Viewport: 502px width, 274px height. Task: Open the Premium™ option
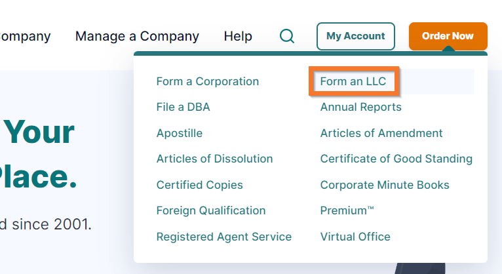click(347, 210)
